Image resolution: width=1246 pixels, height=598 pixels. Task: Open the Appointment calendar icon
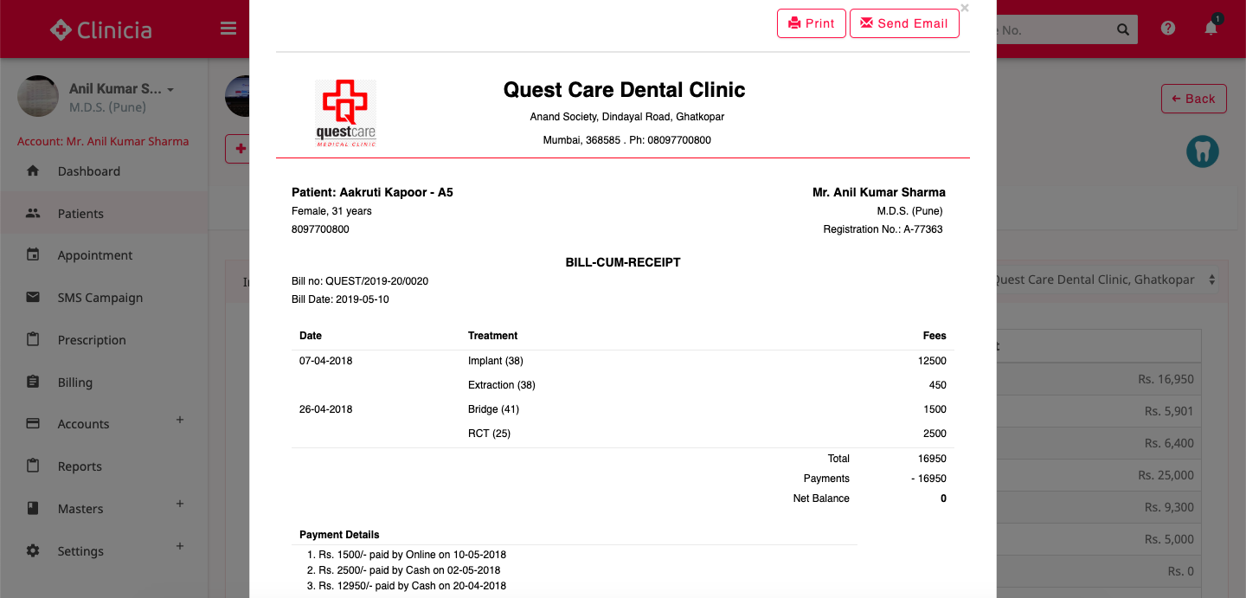point(33,254)
